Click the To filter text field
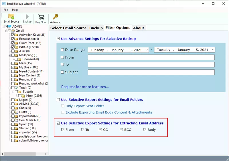This screenshot has height=161, width=229. click(151, 65)
